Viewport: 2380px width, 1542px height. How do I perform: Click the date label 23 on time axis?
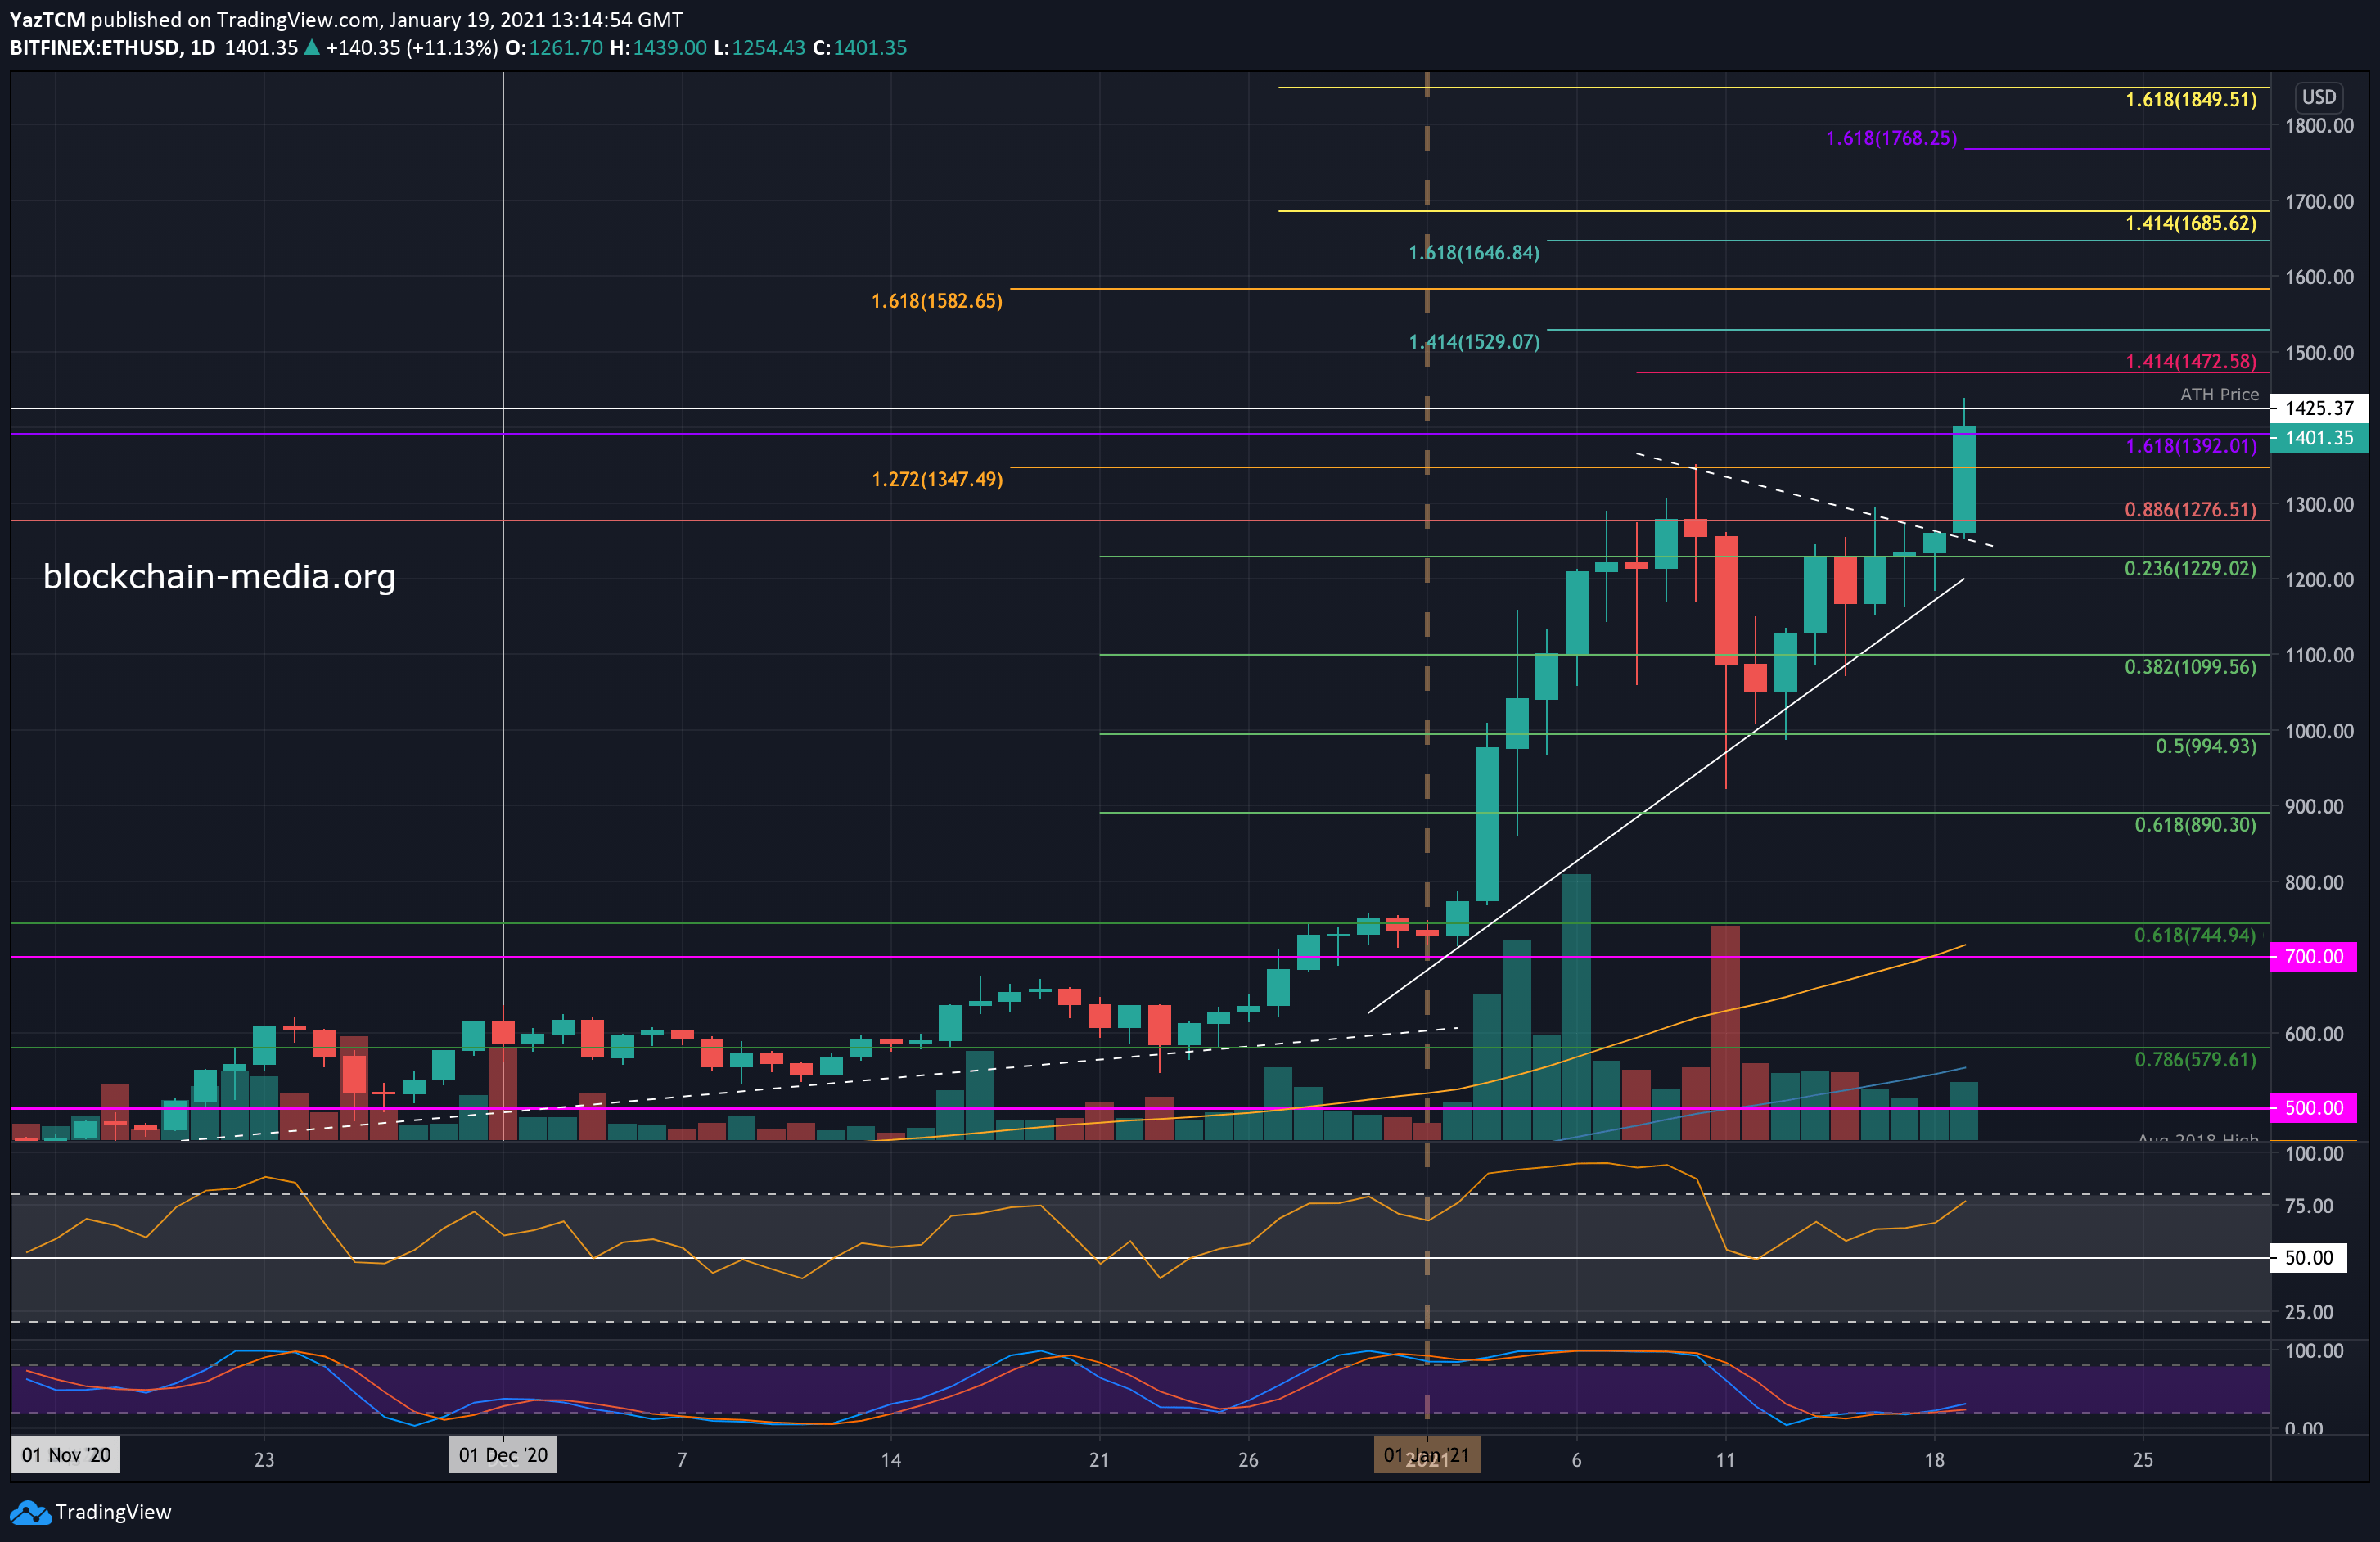264,1459
